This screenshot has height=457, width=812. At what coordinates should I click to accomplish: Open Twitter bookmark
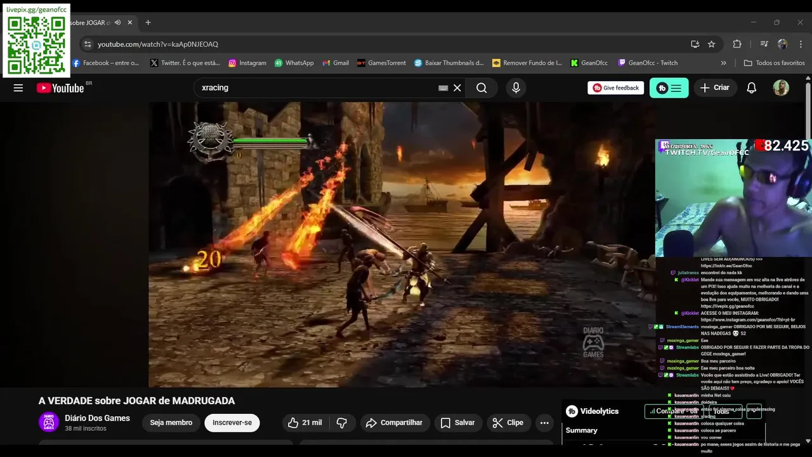185,63
